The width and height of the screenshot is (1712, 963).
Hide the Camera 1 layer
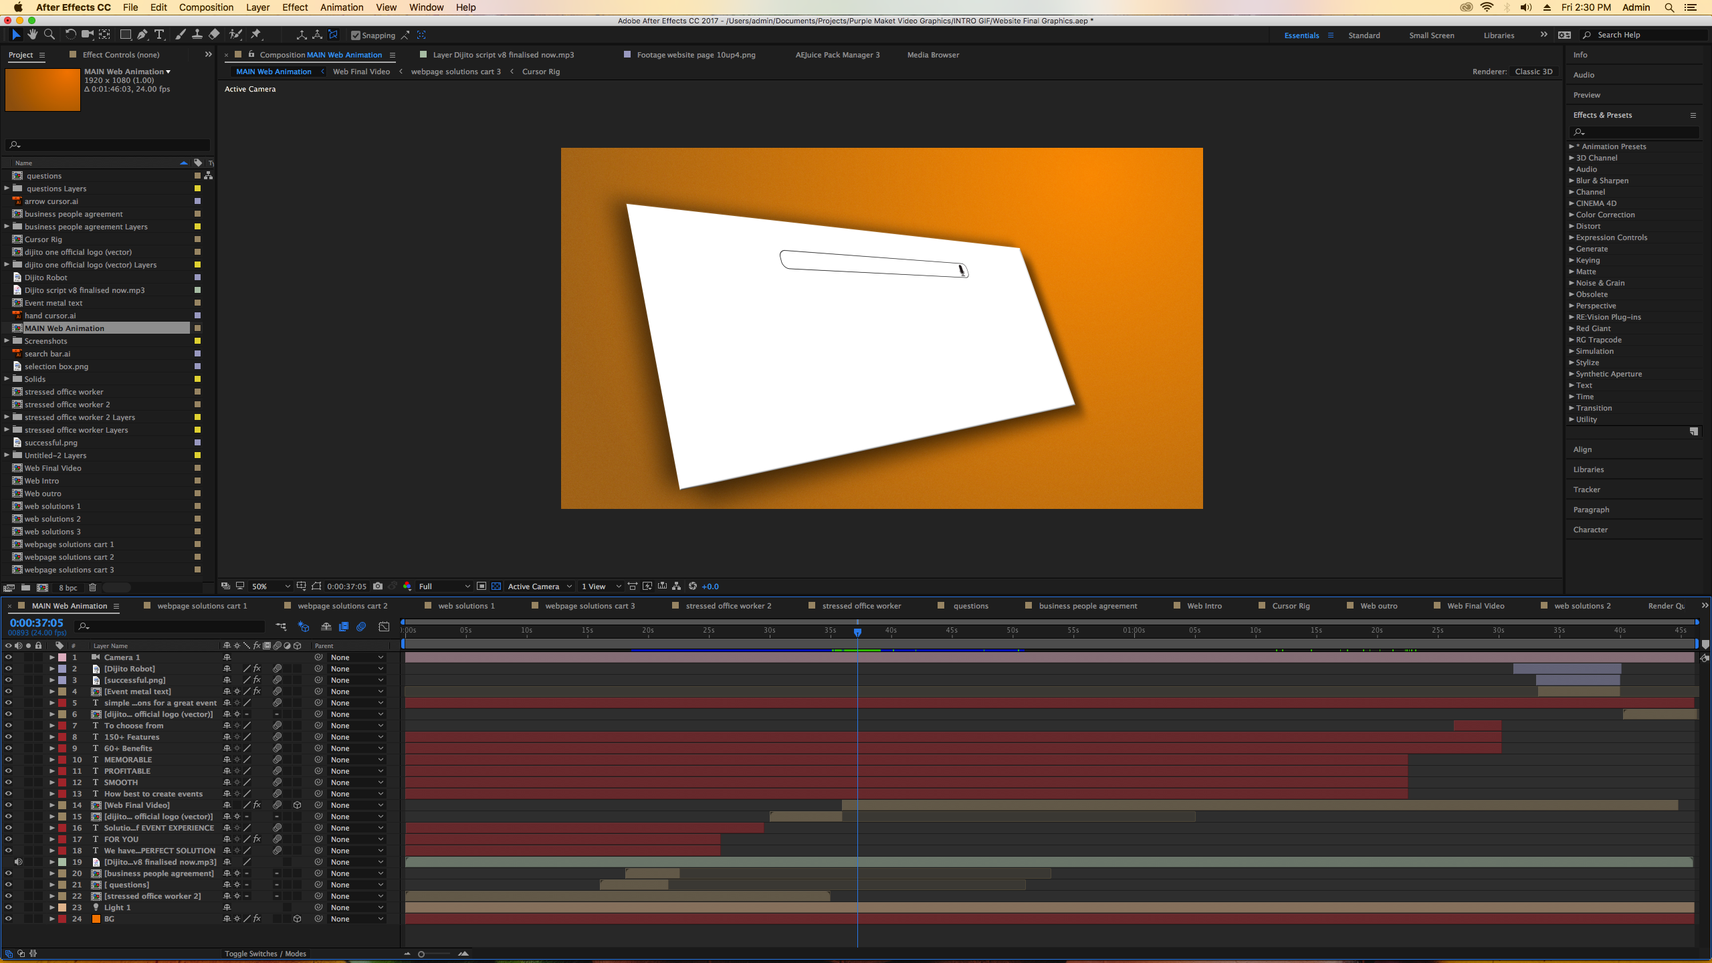coord(9,657)
